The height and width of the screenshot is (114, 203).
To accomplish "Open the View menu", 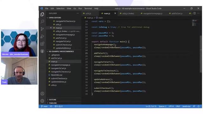I will (x=69, y=9).
